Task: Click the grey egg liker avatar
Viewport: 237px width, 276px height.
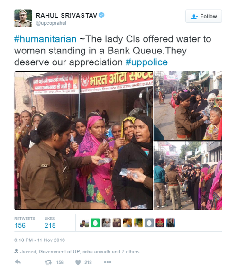Action: [x=149, y=223]
